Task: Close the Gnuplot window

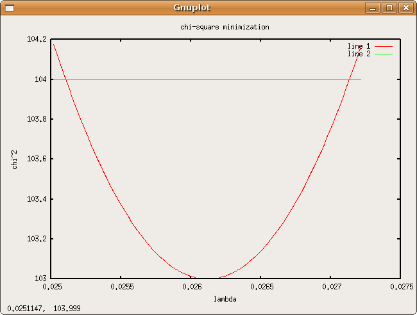Action: (x=405, y=8)
